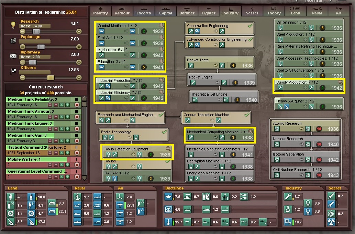The height and width of the screenshot is (234, 355).
Task: Decrease Espionage leadership with minus button
Action: point(22,47)
